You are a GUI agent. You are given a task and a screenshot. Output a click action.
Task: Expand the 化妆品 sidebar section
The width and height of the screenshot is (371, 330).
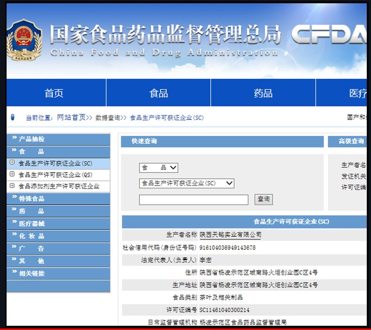58,236
